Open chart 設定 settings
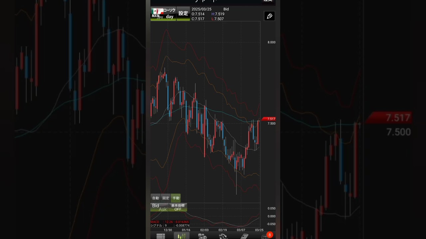Image resolution: width=426 pixels, height=239 pixels. [183, 14]
